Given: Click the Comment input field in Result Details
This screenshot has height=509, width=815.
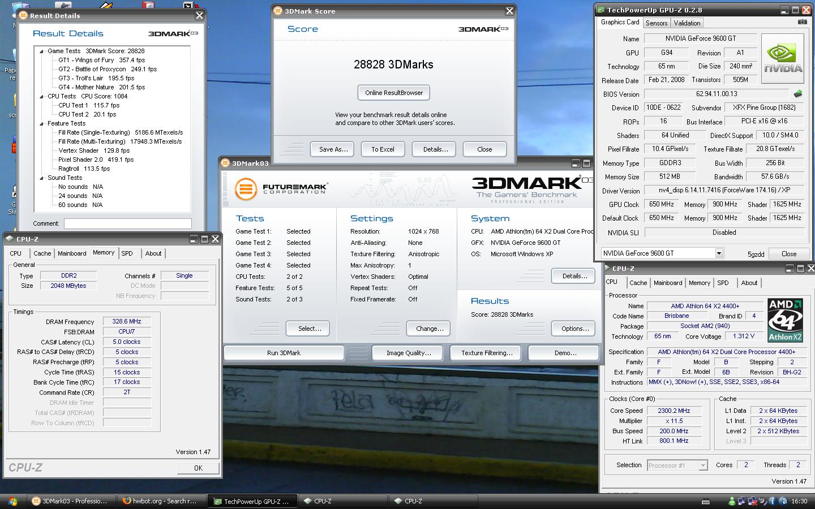Looking at the screenshot, I should 127,223.
